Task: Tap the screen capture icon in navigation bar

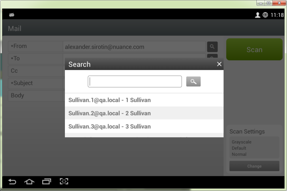Action: [x=64, y=181]
